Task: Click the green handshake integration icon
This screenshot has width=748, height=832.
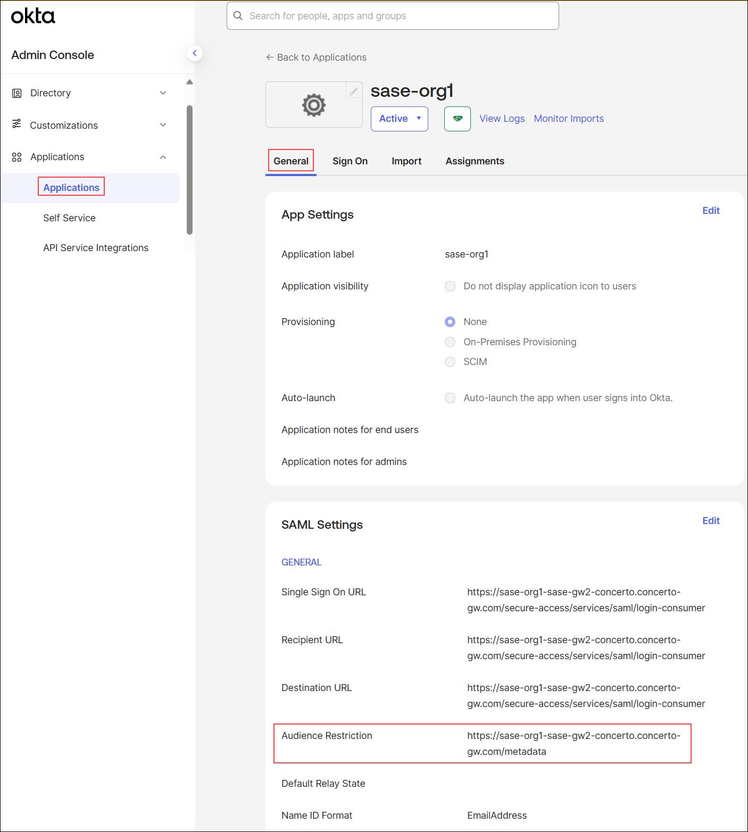Action: point(457,119)
